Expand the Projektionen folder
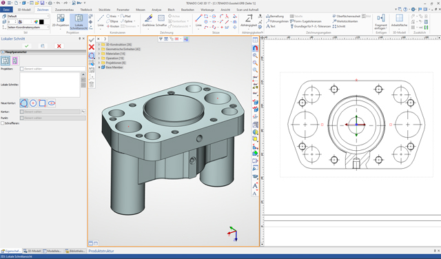Image resolution: width=441 pixels, height=259 pixels. (x=99, y=63)
